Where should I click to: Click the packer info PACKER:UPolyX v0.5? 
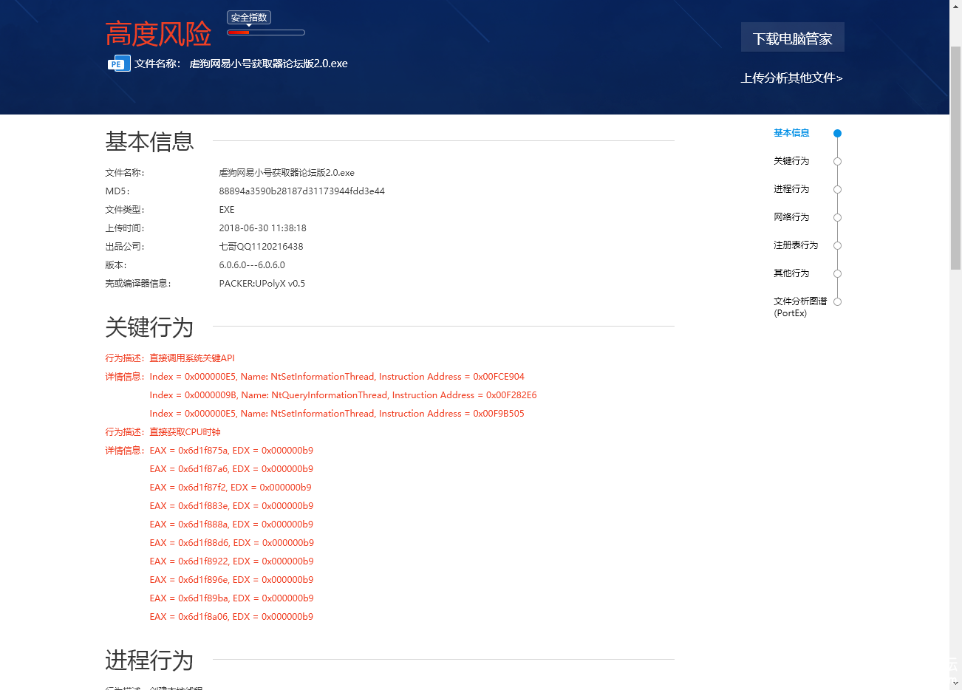pos(262,284)
